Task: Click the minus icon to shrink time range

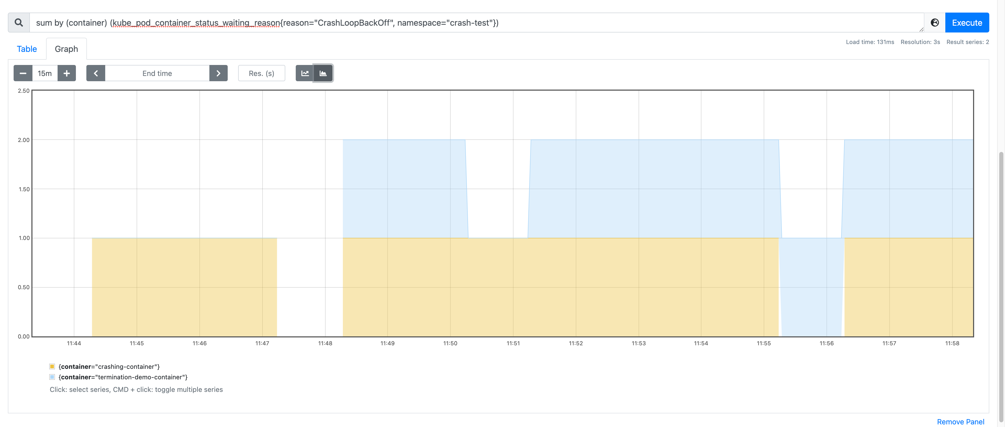Action: [23, 73]
